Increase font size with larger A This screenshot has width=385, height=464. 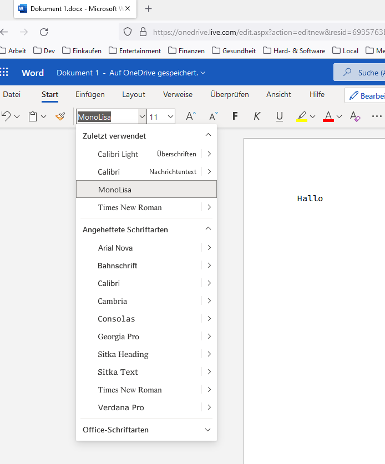click(191, 116)
